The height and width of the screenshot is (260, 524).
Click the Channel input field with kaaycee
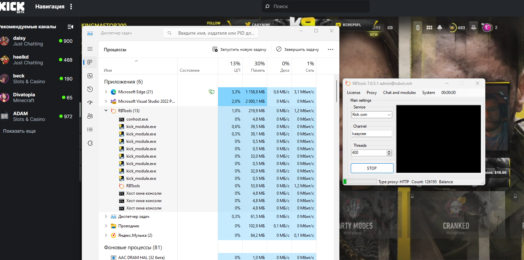pos(372,134)
